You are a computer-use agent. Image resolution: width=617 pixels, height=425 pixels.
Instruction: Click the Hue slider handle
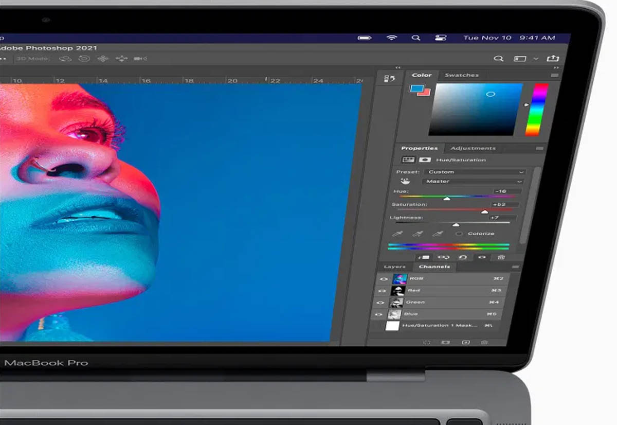pyautogui.click(x=447, y=198)
